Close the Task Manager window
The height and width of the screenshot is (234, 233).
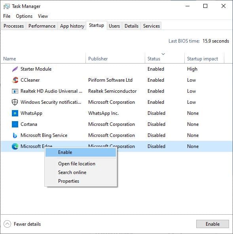click(224, 6)
